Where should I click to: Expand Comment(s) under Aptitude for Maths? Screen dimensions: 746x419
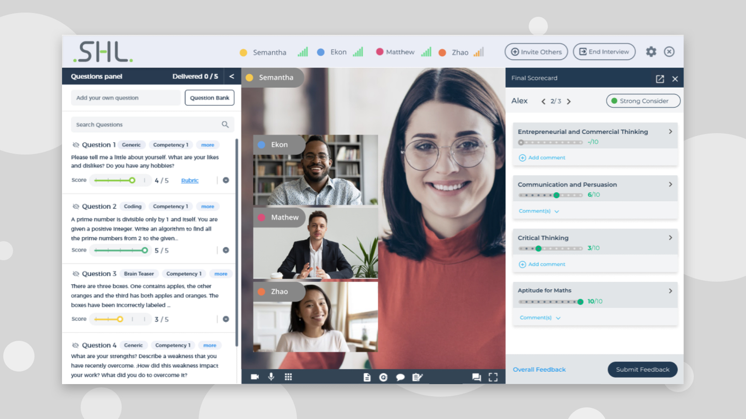pyautogui.click(x=540, y=318)
